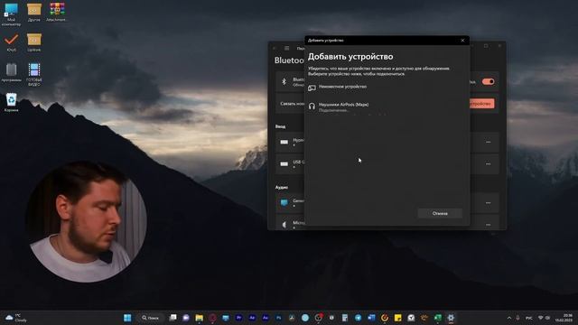Switch the РУС input language indicator

(x=529, y=318)
